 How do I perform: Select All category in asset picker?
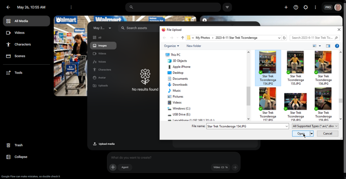(103, 38)
